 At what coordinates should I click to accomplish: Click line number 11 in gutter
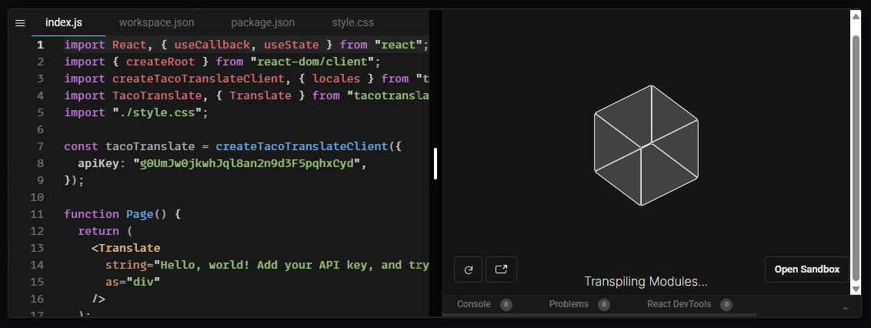pos(37,214)
